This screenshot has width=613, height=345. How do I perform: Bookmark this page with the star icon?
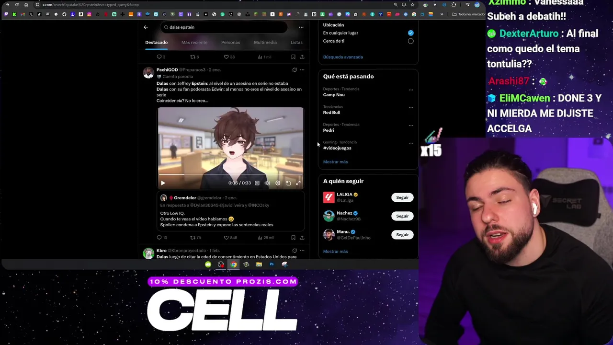(x=412, y=5)
